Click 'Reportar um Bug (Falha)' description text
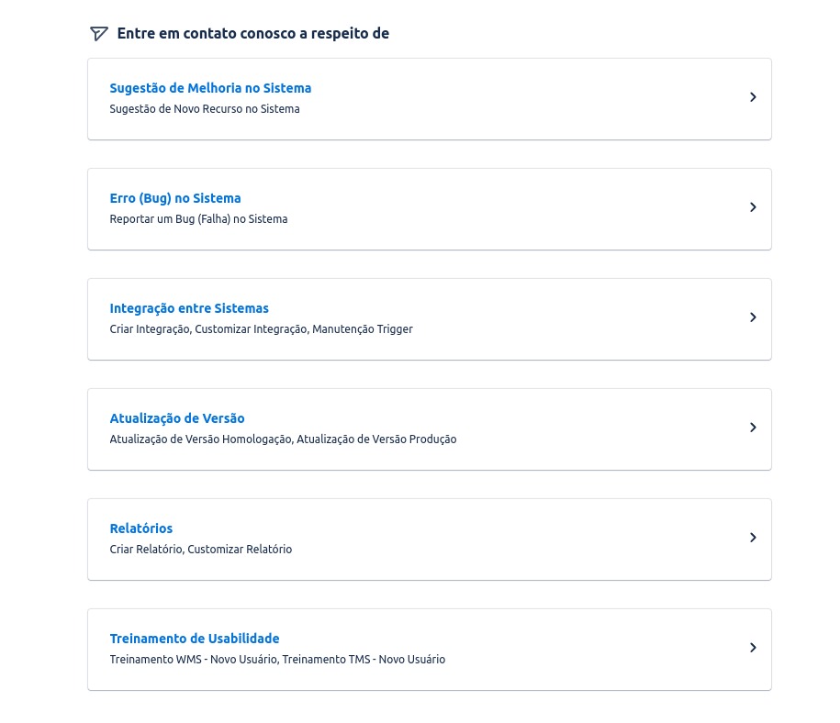The height and width of the screenshot is (723, 840). click(x=198, y=219)
